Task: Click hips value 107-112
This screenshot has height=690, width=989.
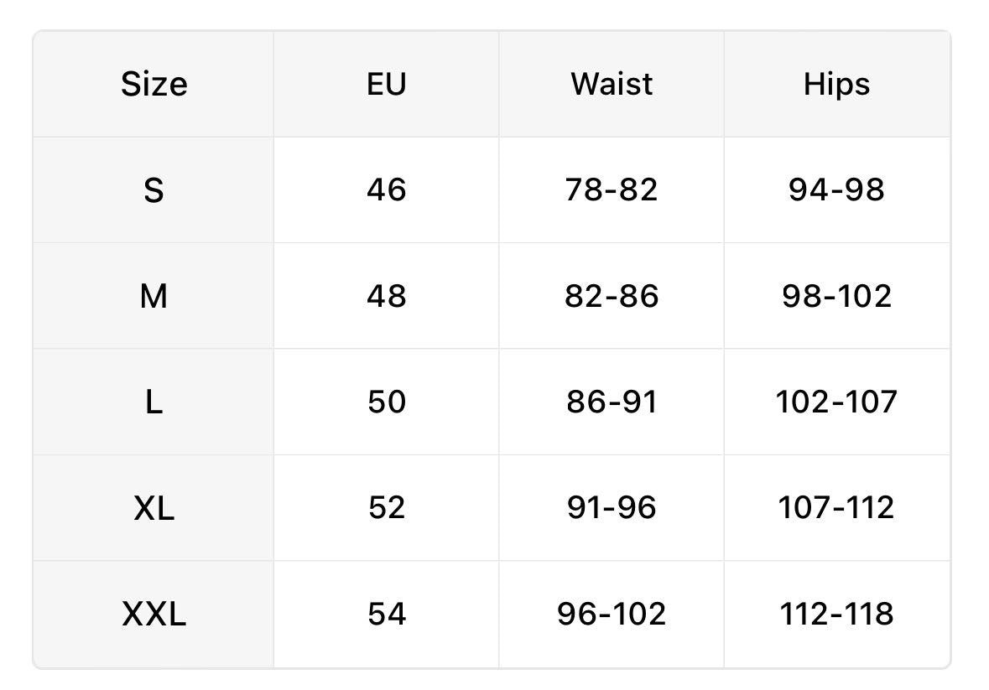Action: coord(836,508)
